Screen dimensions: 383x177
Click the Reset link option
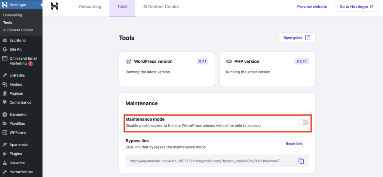294,144
